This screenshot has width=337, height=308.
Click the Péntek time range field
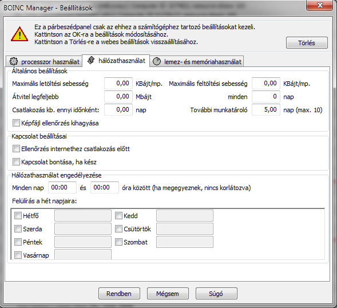pyautogui.click(x=83, y=242)
